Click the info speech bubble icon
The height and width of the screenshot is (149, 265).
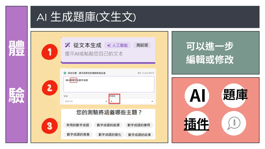[234, 123]
